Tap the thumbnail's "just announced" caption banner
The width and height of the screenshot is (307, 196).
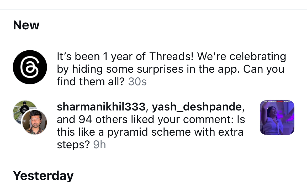(277, 102)
